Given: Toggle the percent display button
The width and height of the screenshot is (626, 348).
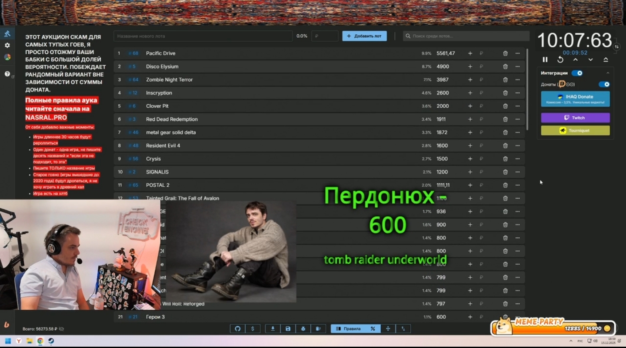Looking at the screenshot, I should (x=373, y=328).
